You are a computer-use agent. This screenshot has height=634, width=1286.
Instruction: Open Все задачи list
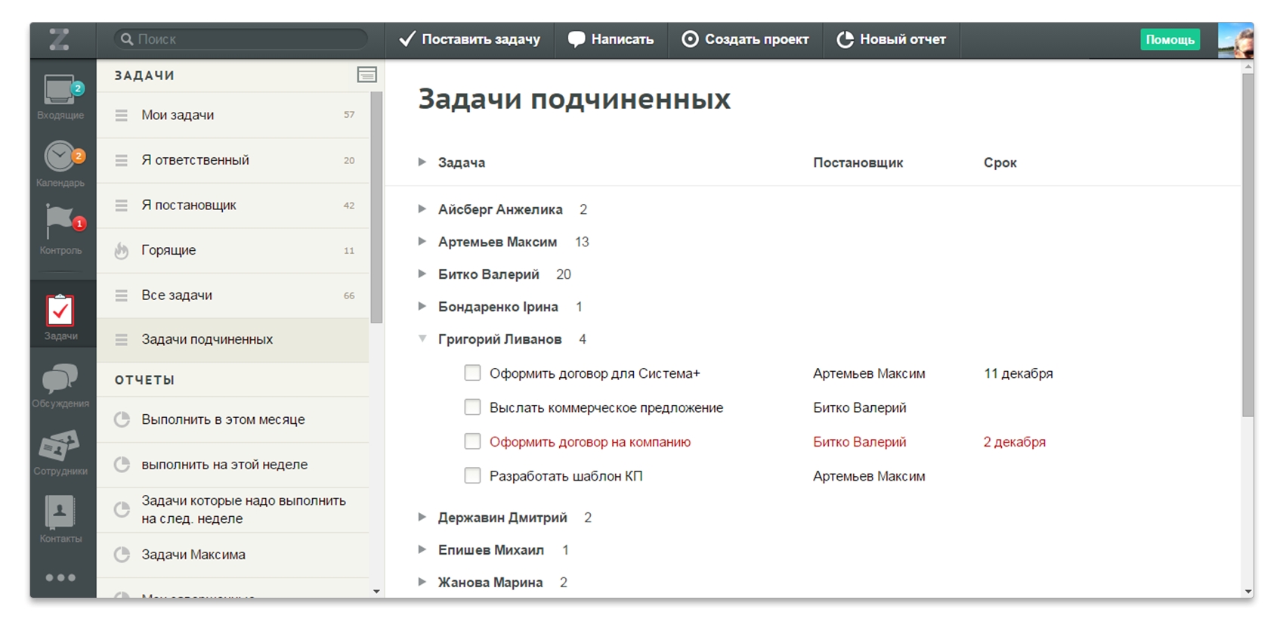tap(233, 295)
